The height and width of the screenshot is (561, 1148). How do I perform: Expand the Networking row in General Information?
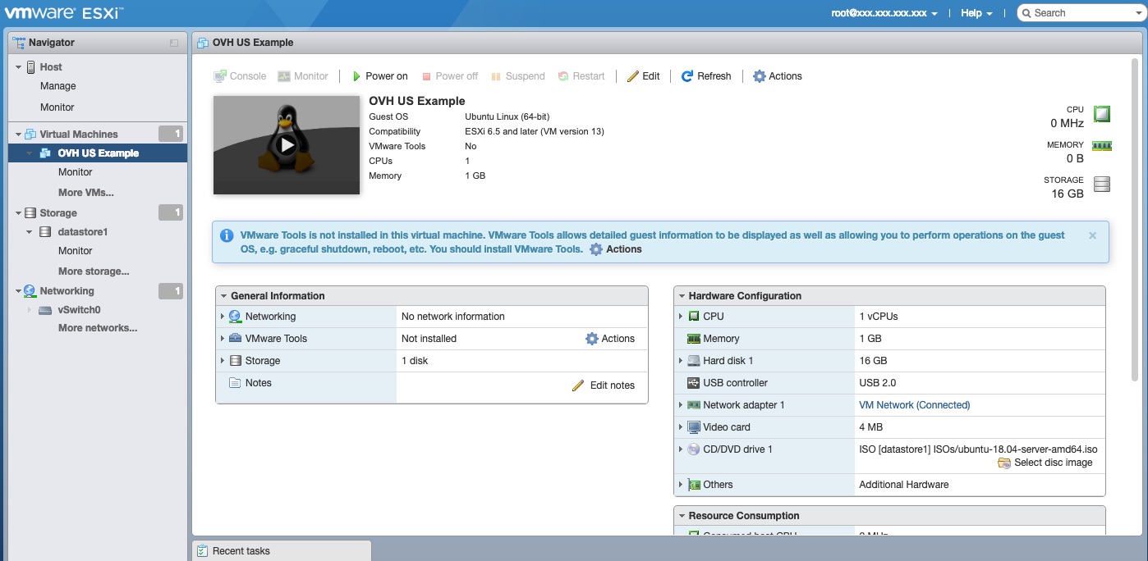click(222, 317)
